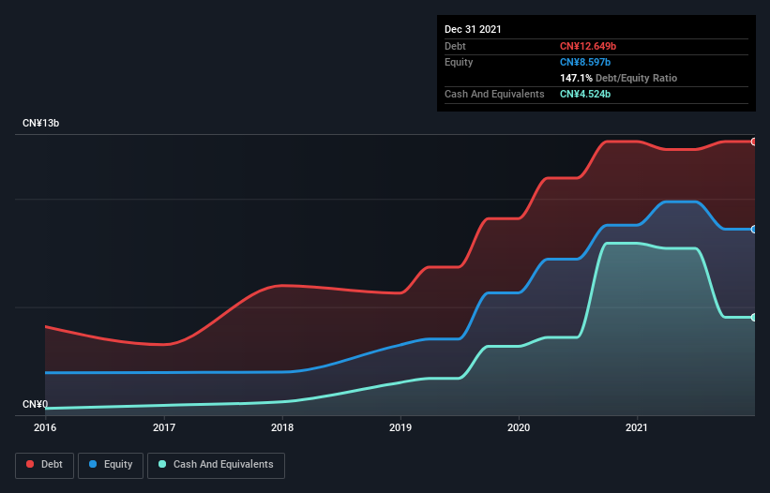The height and width of the screenshot is (493, 770).
Task: Click the CN¥8.597b equity value
Action: coord(585,62)
